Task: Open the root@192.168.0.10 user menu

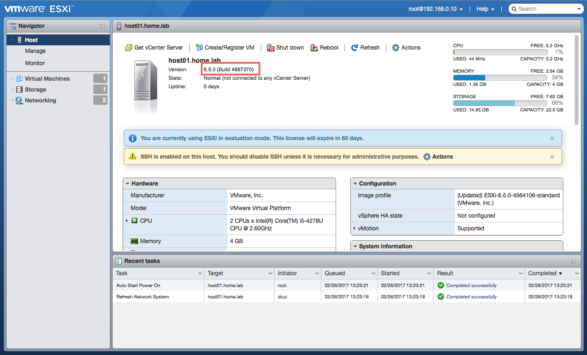Action: 436,9
